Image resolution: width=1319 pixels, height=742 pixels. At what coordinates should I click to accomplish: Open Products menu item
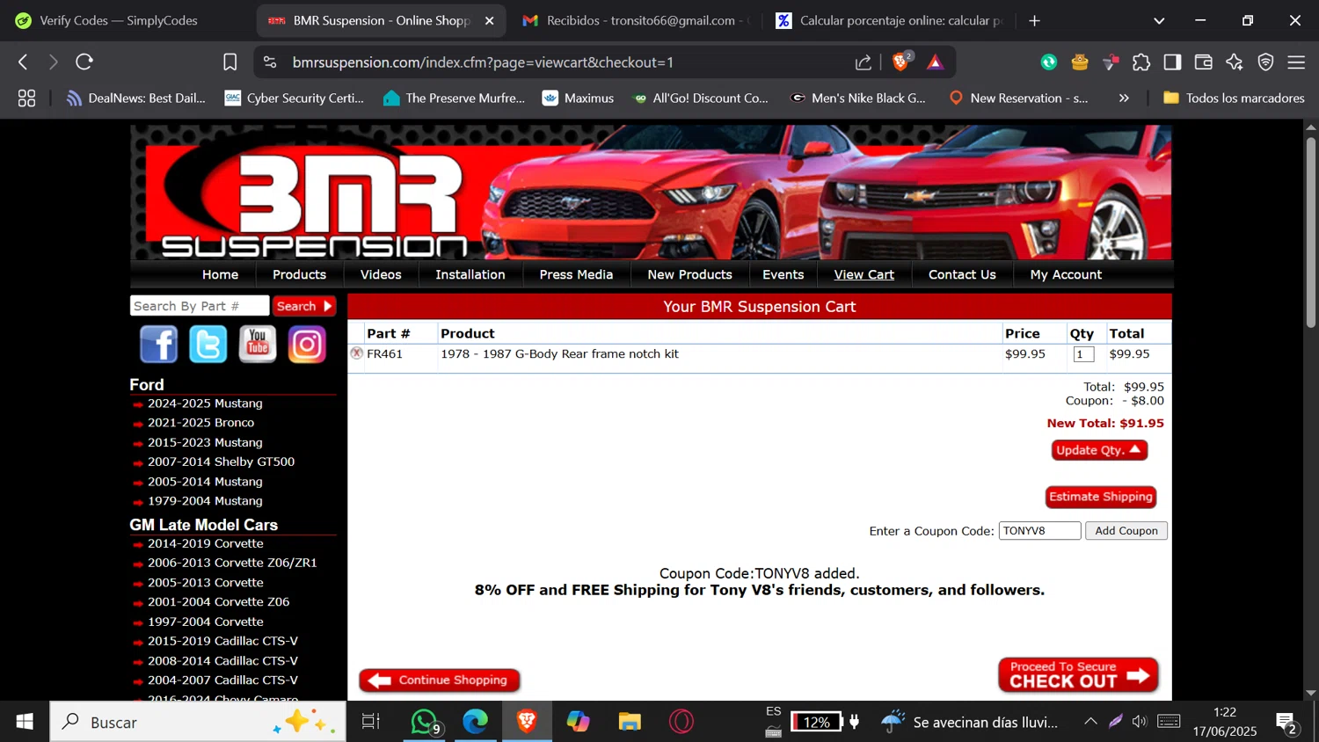pyautogui.click(x=299, y=274)
